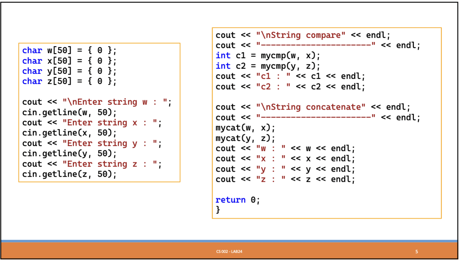This screenshot has width=461, height=262.
Task: Click the "\nString compare" output line
Action: click(x=302, y=35)
